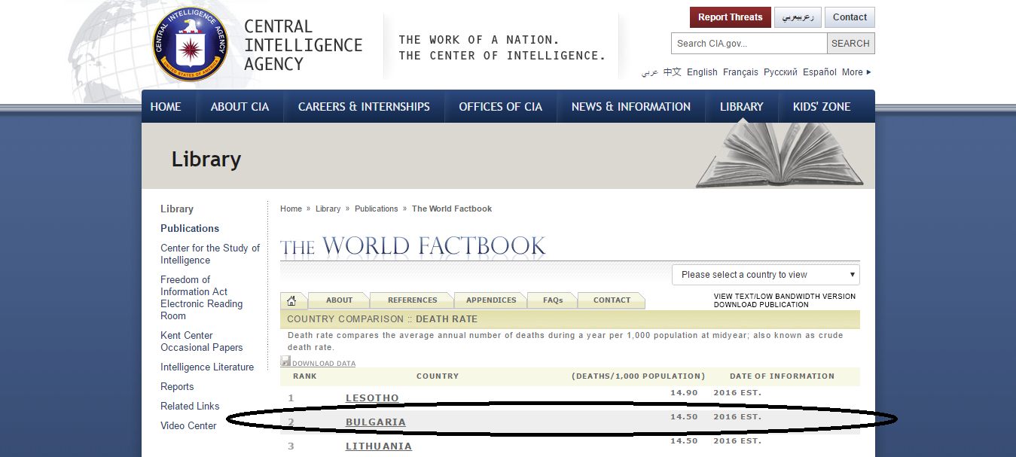Screen dimensions: 1016x457
Task: Focus the Search CIA.gov input field
Action: click(x=749, y=44)
